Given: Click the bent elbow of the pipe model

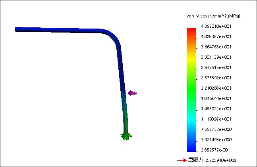Looking at the screenshot, I should 113,37.
